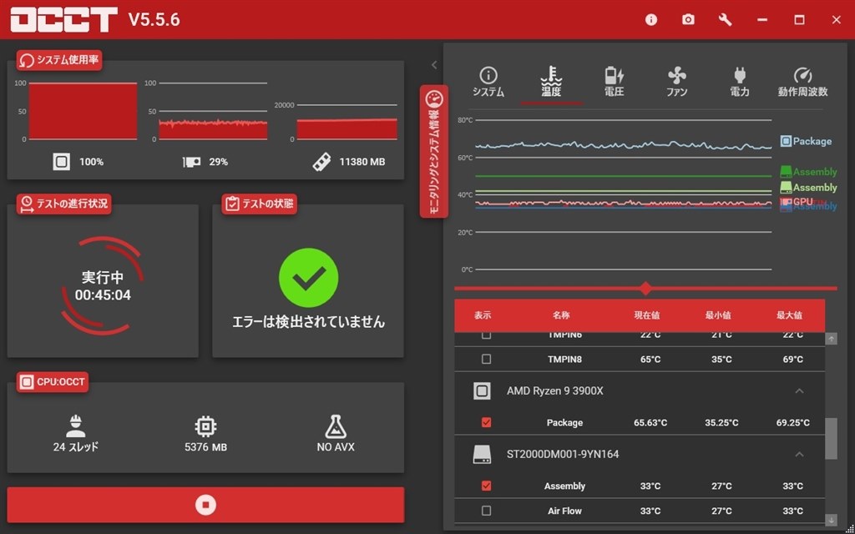855x534 pixels.
Task: Click the sensor list scrollbar thumb
Action: pyautogui.click(x=831, y=439)
